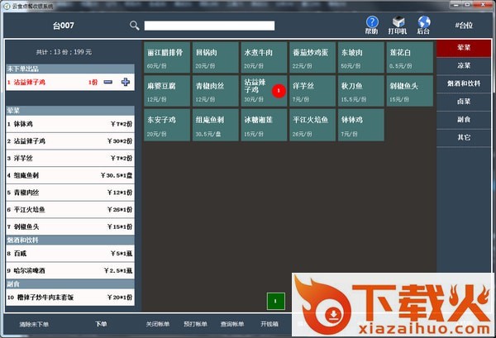Decrease 沾益辣子鸡 quantity with minus icon
496x338 pixels.
click(x=108, y=82)
